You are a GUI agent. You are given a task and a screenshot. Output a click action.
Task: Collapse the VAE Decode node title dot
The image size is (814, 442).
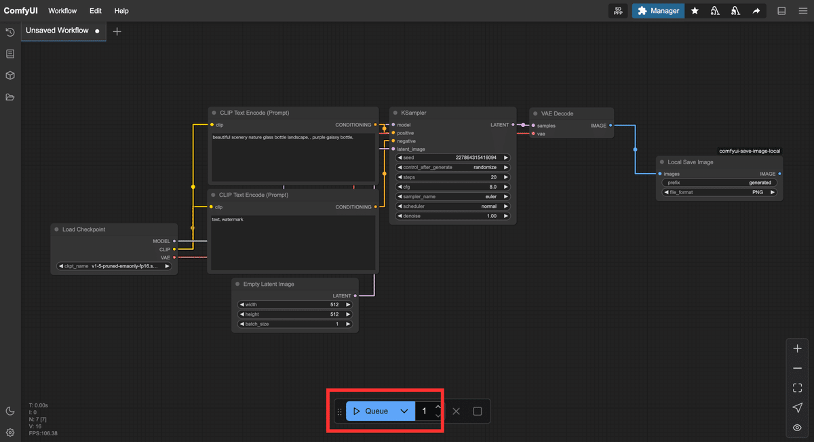(x=535, y=113)
